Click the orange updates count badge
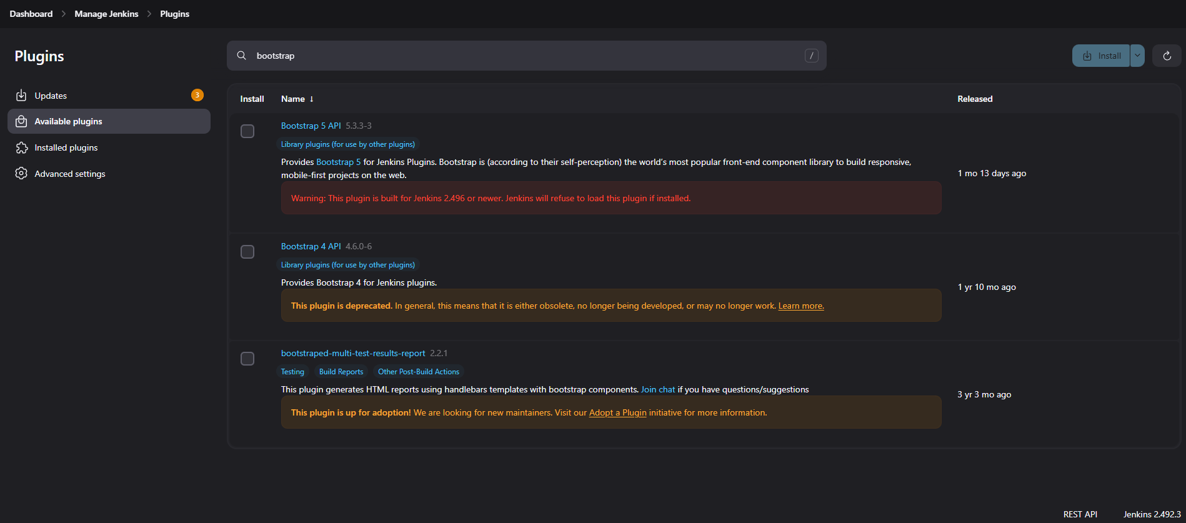Image resolution: width=1186 pixels, height=523 pixels. (197, 95)
